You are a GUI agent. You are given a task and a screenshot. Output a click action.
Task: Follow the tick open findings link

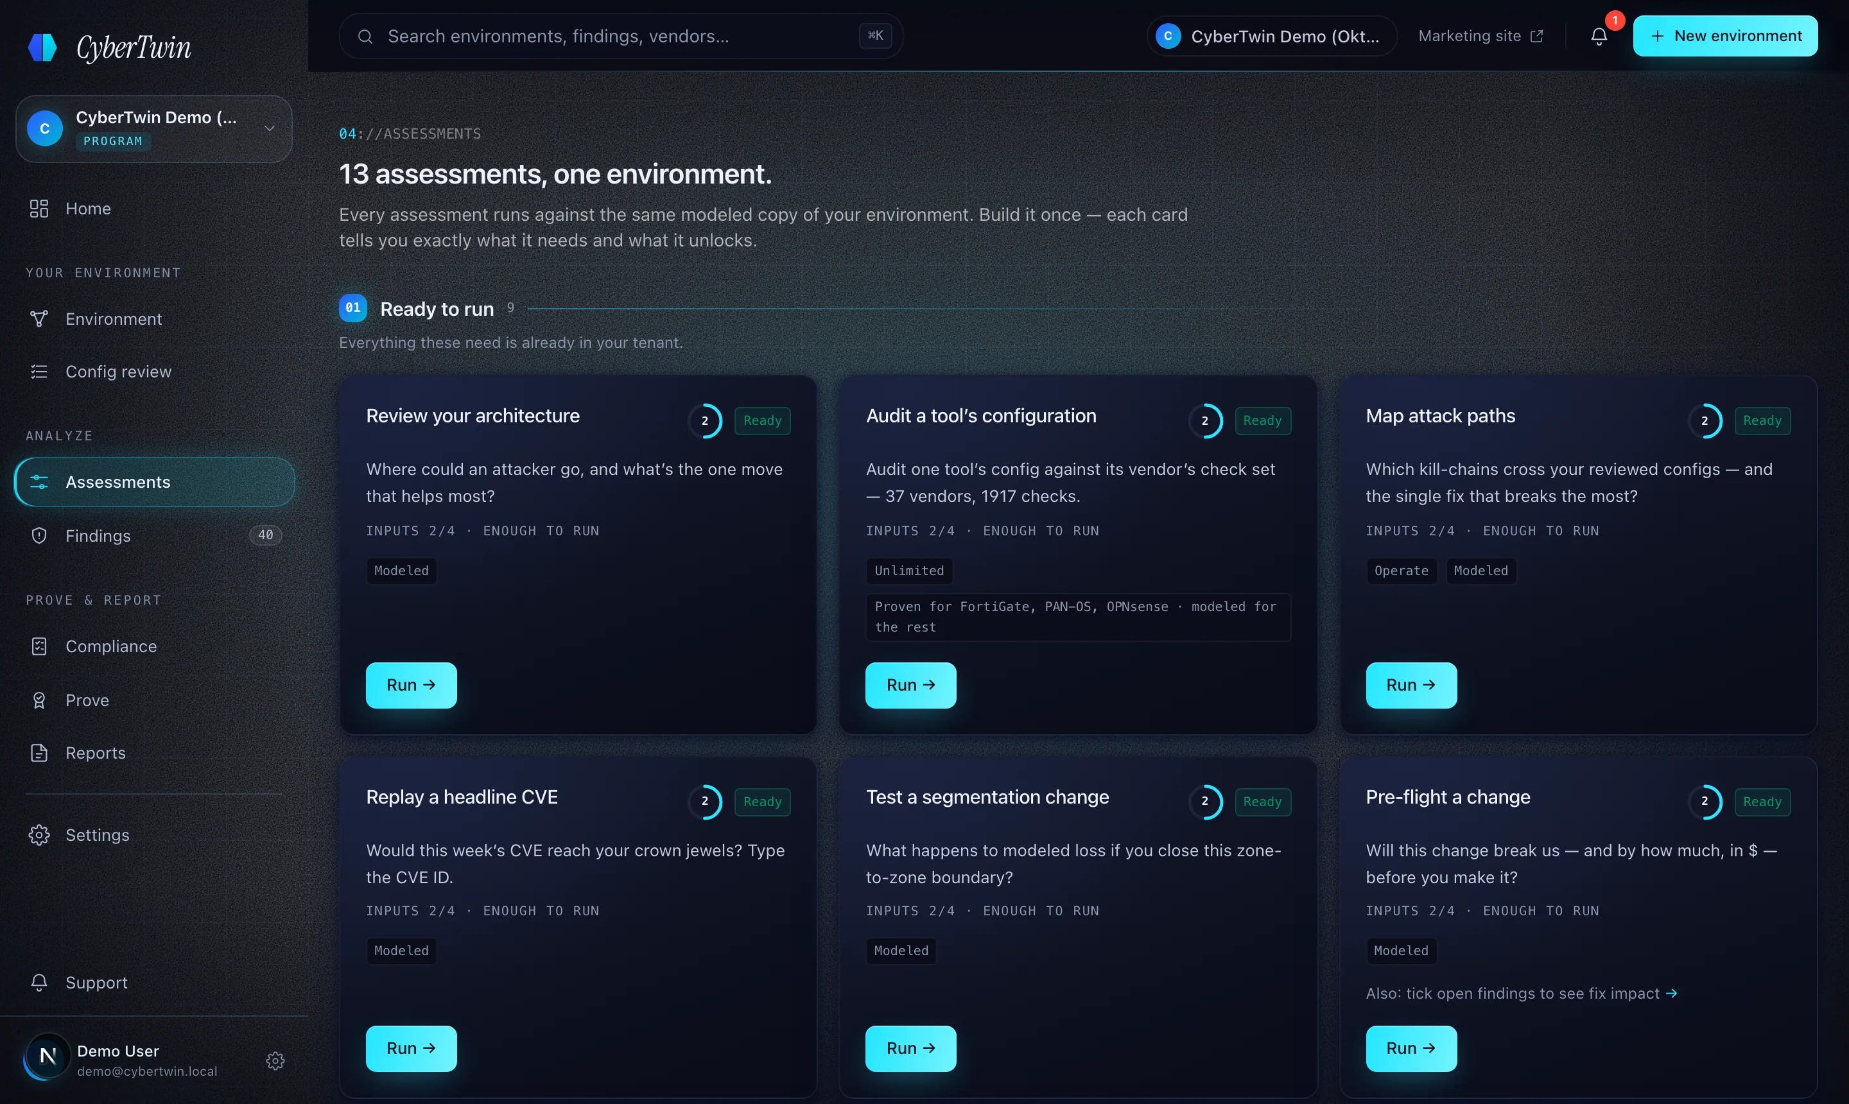[x=1521, y=993]
